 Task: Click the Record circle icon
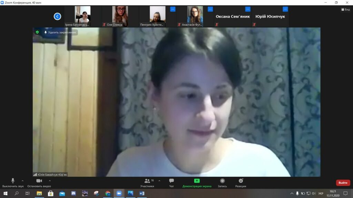click(x=222, y=181)
